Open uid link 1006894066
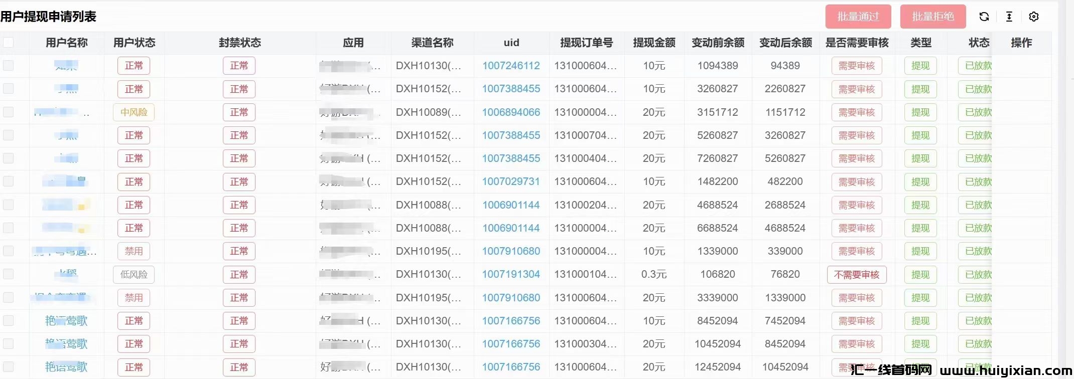Viewport: 1074px width, 379px height. point(511,112)
